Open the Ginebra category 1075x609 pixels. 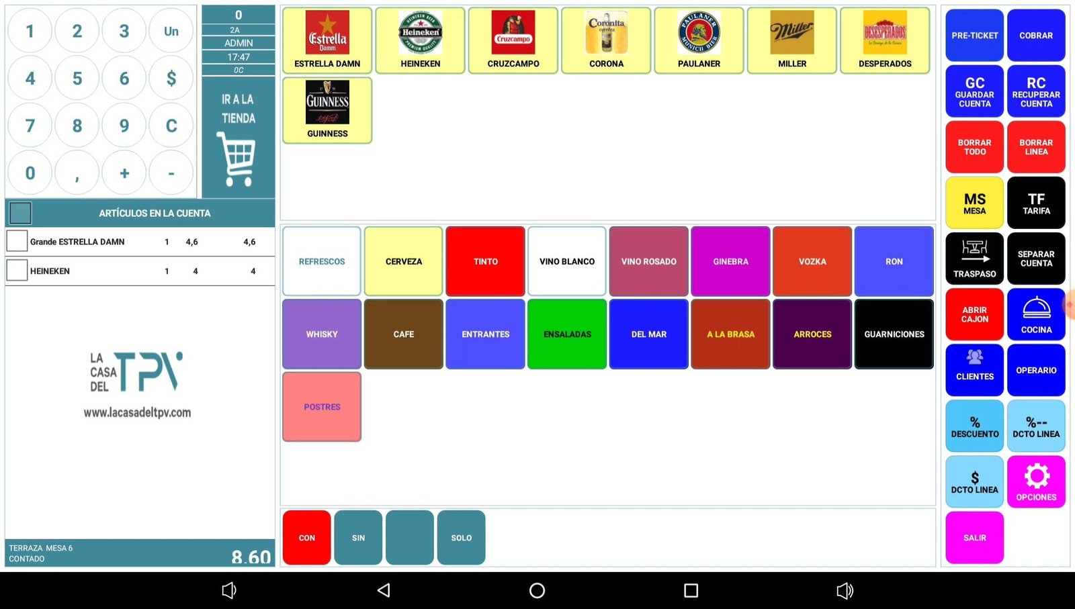730,261
